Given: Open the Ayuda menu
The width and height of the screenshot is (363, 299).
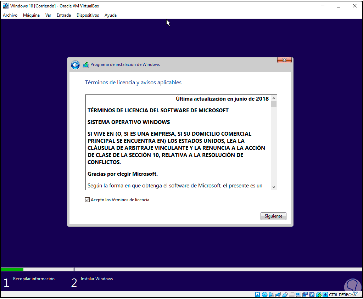Looking at the screenshot, I should click(111, 15).
